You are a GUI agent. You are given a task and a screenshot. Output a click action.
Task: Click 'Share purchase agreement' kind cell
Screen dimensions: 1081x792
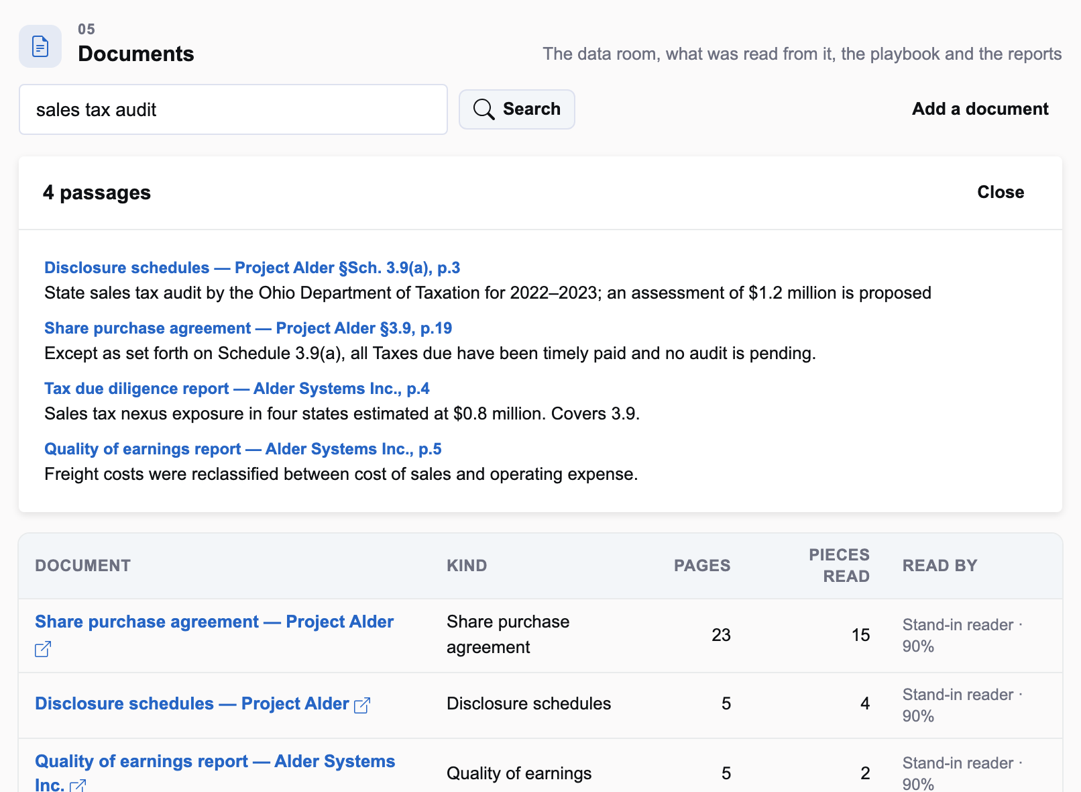pos(508,635)
